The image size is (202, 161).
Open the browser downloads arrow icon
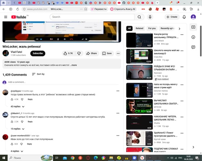pyautogui.click(x=198, y=9)
